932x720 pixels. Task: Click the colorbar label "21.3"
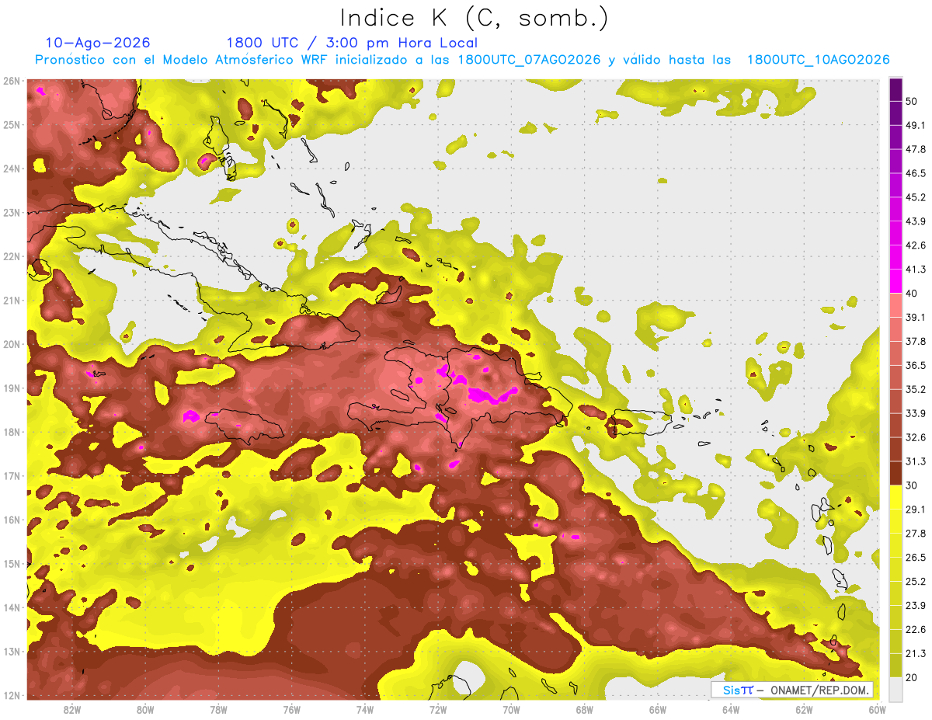coord(916,653)
